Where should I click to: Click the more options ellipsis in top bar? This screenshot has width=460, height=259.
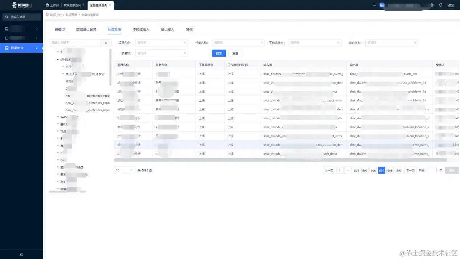(x=375, y=5)
